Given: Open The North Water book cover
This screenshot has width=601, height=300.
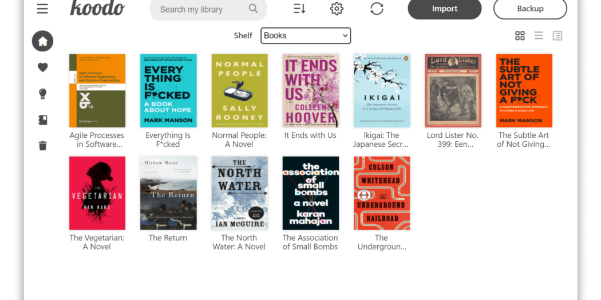Looking at the screenshot, I should tap(240, 193).
